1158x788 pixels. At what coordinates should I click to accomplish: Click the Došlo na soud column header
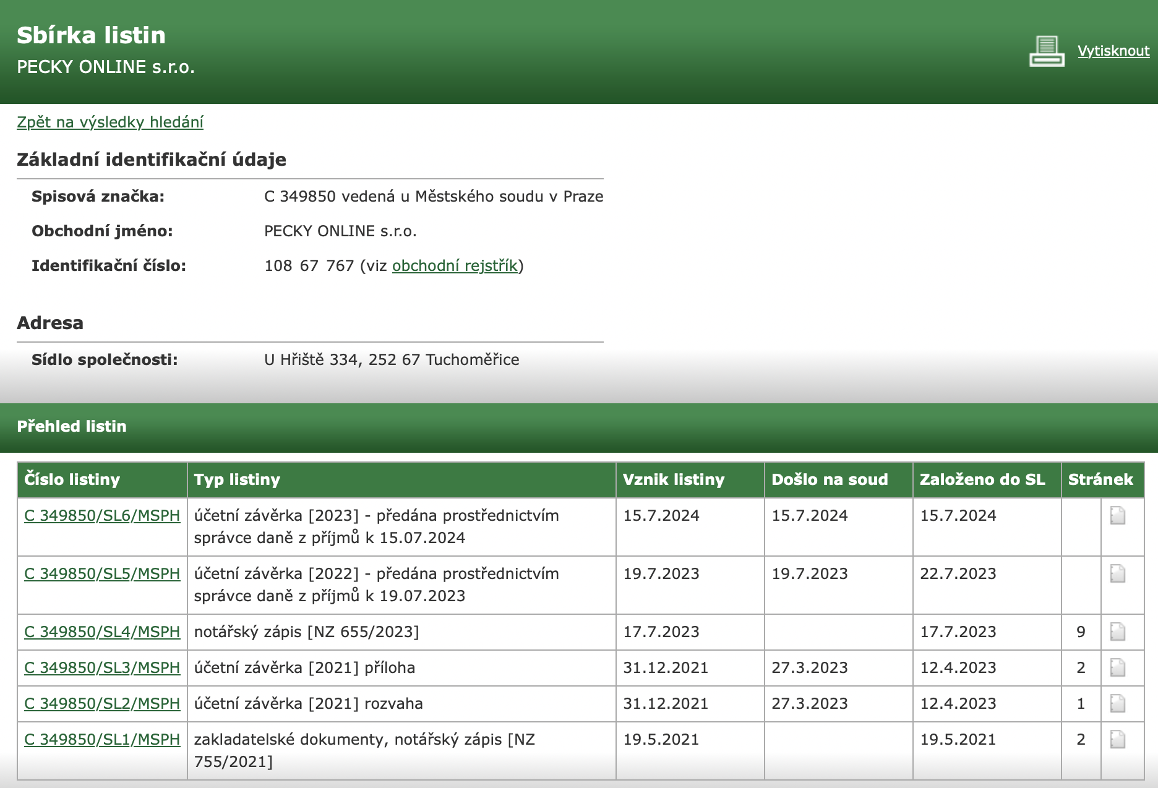point(839,479)
